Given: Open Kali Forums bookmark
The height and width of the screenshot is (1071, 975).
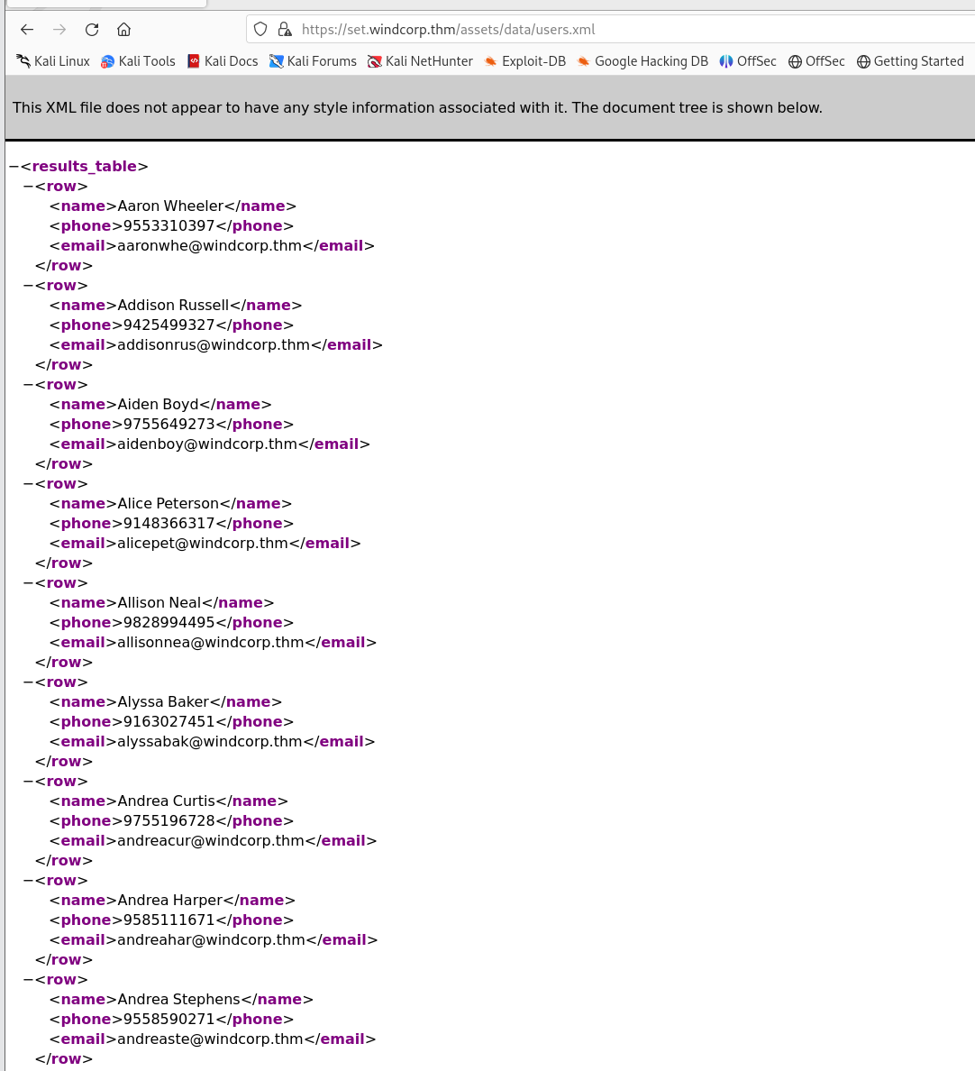Looking at the screenshot, I should click(313, 61).
